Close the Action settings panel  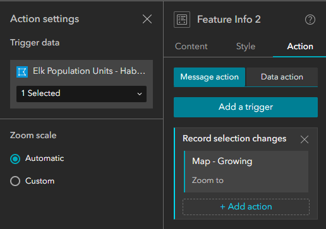147,19
